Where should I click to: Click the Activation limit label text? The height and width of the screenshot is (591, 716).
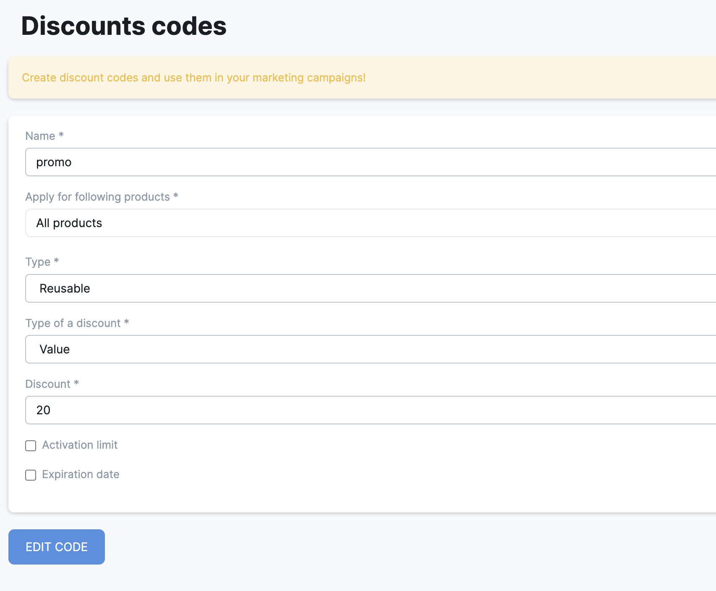pos(80,445)
